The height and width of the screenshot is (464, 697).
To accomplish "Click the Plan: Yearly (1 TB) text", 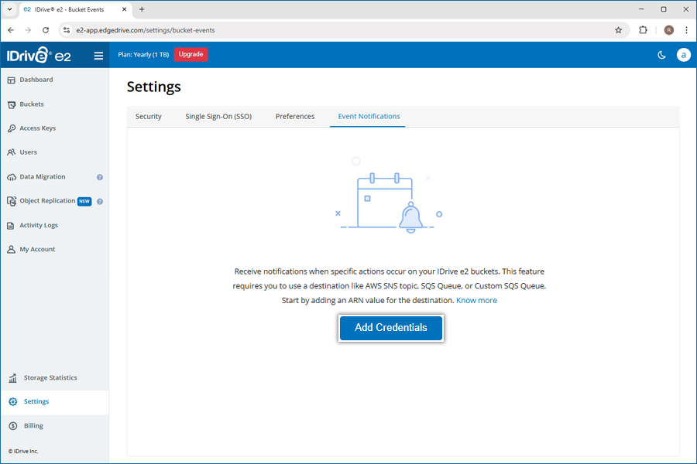I will [143, 55].
